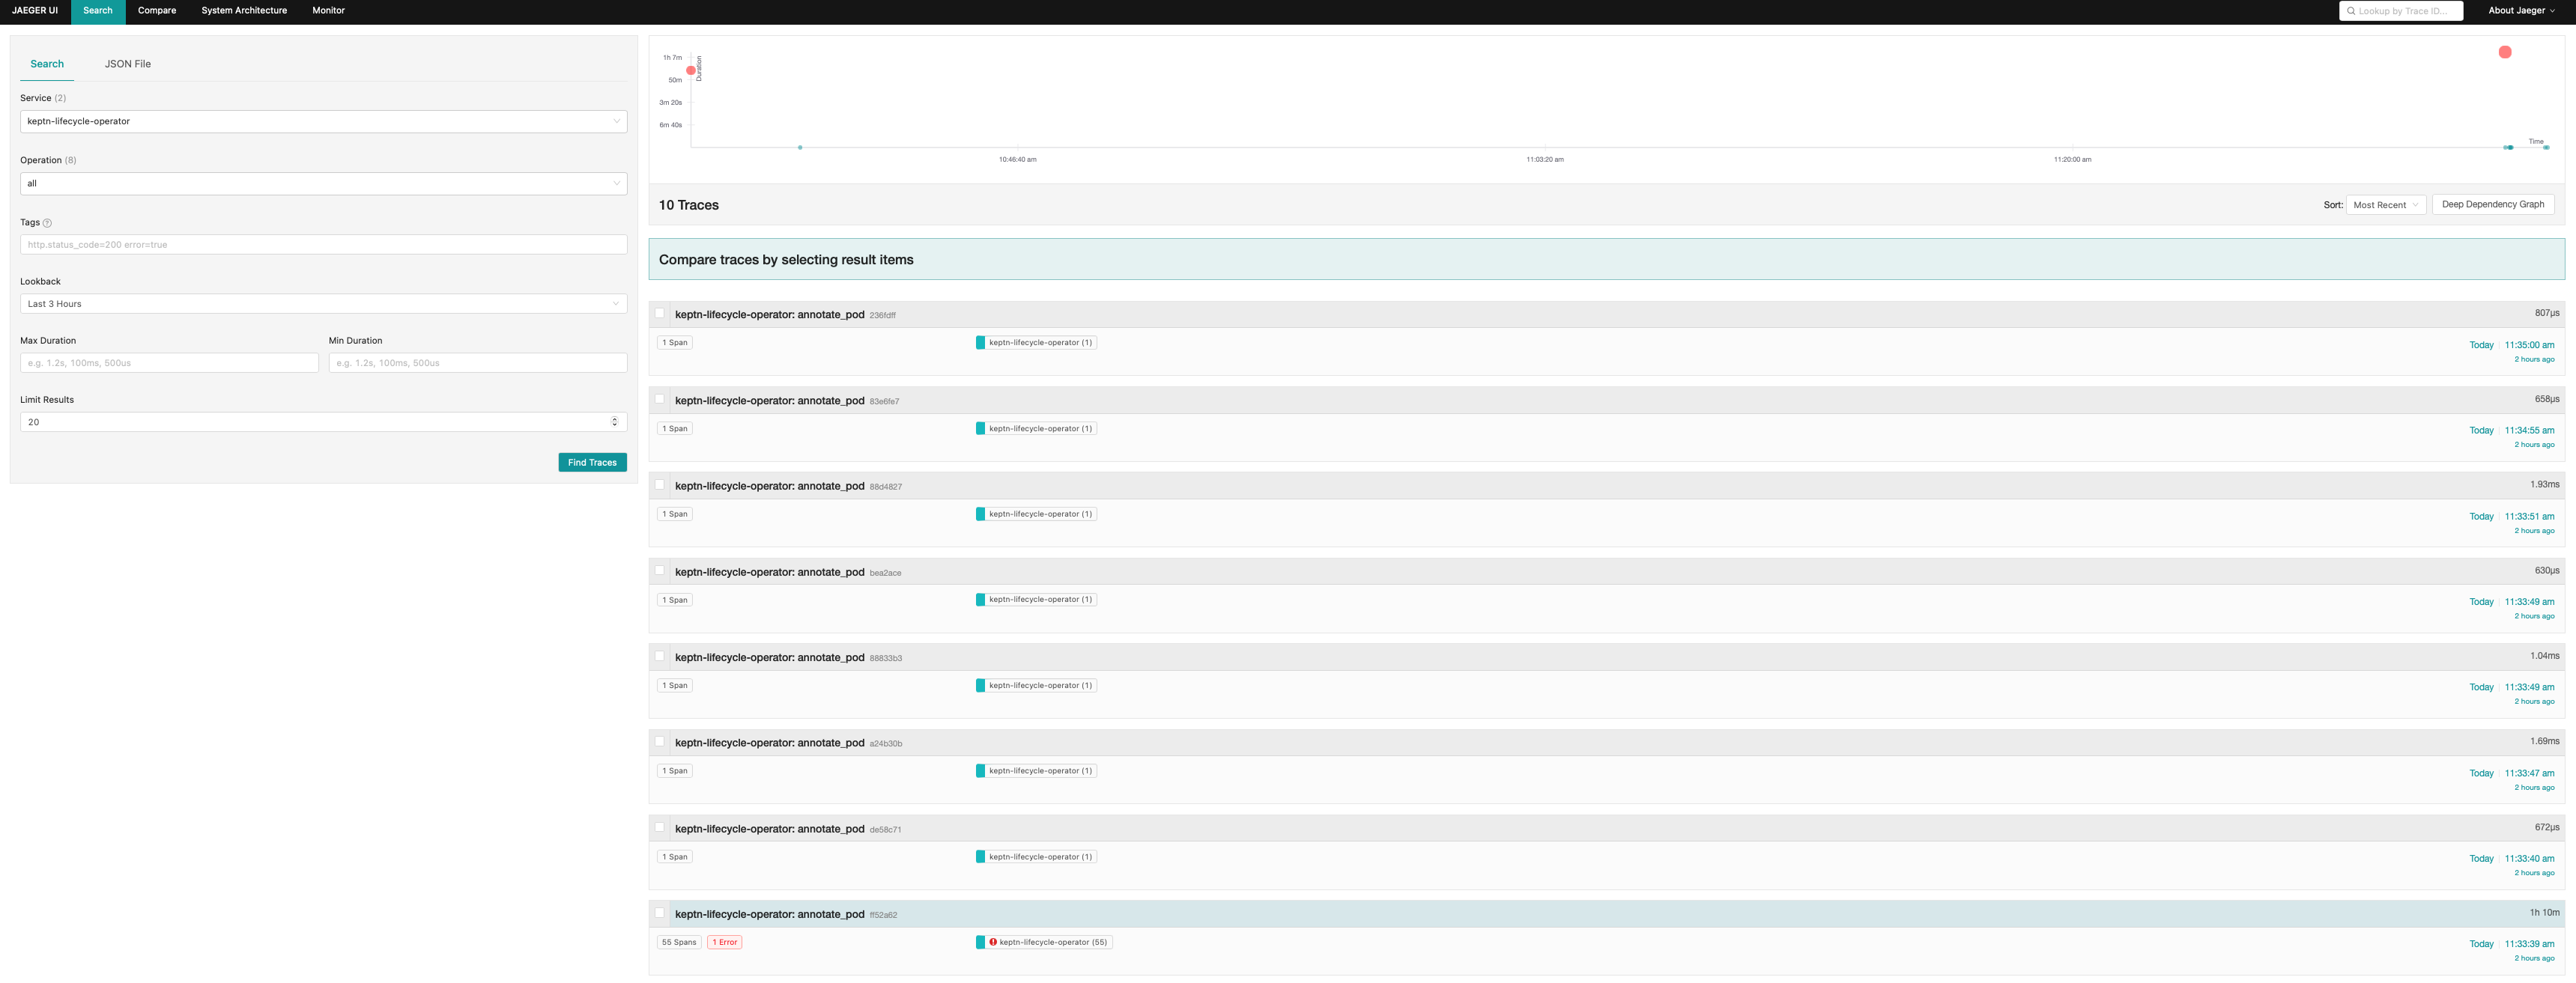Click '1 Span' tag in the 658μs trace
Image resolution: width=2576 pixels, height=983 pixels.
(675, 428)
